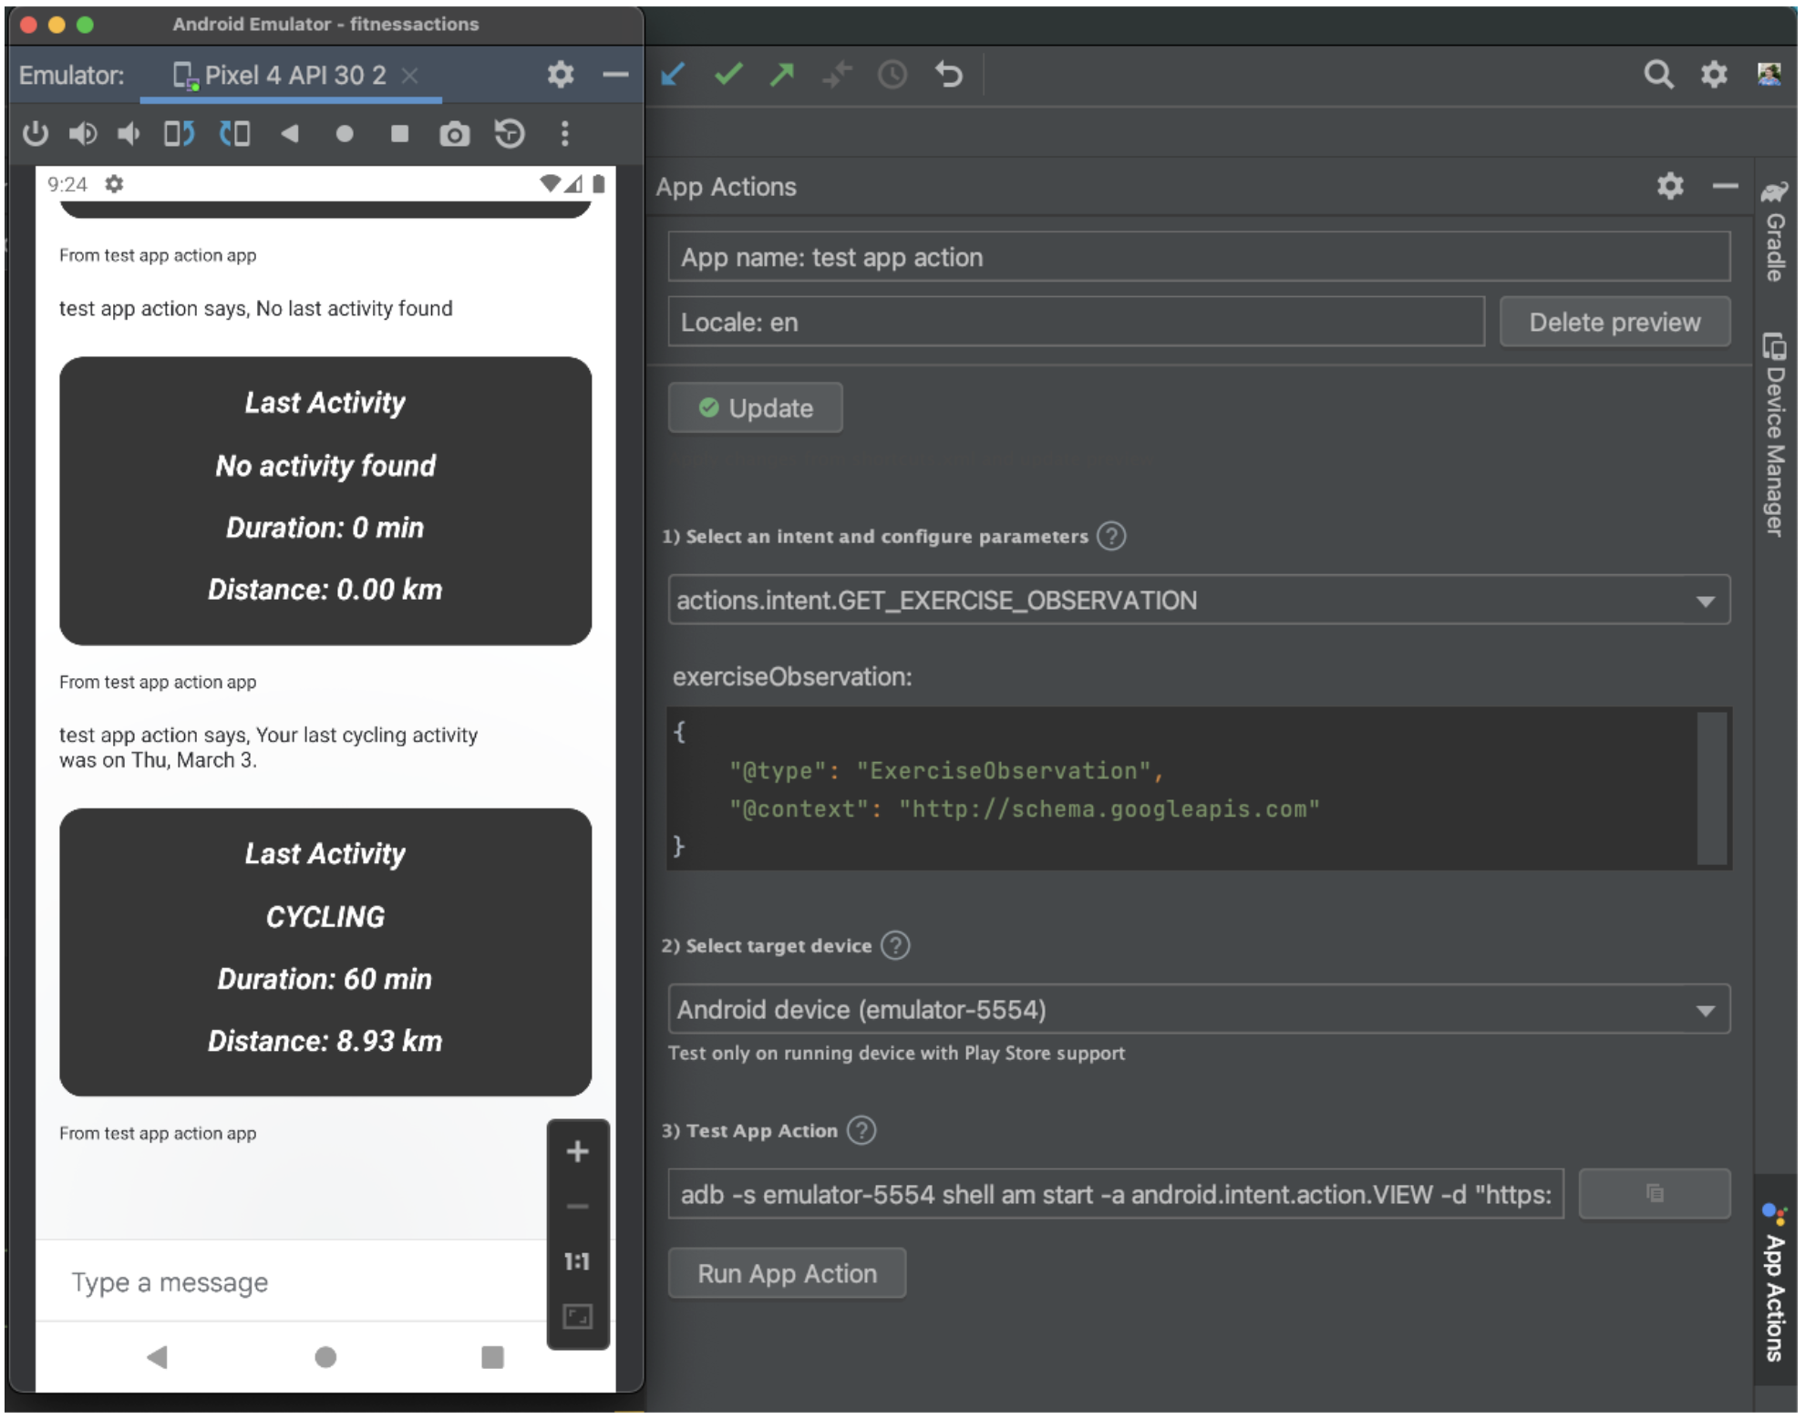Screen dimensions: 1805x1420
Task: Click the copy icon next to adb command
Action: pos(1654,1194)
